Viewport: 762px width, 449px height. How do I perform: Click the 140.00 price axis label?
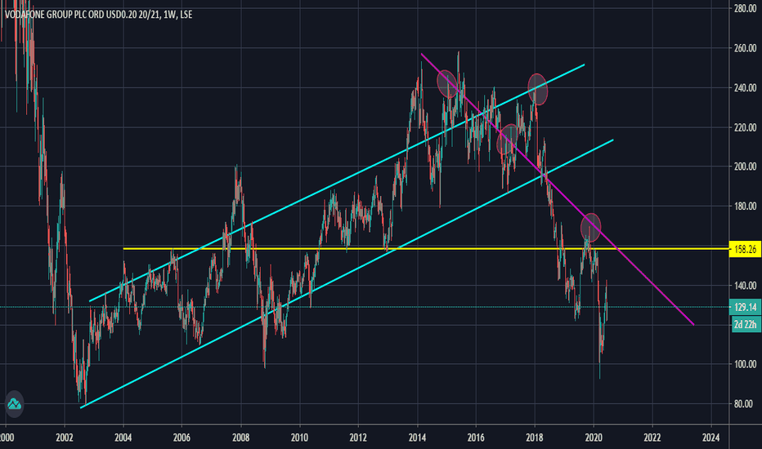point(745,286)
